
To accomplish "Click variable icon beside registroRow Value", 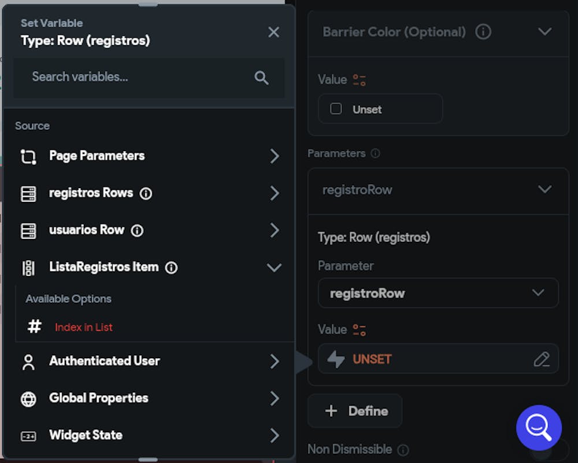I will click(x=359, y=330).
